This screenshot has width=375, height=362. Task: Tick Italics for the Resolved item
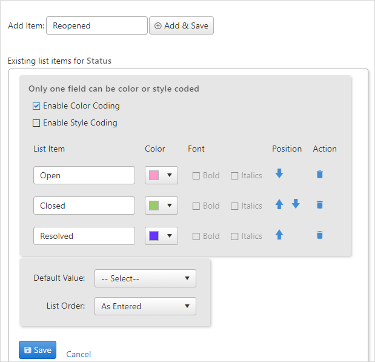tap(234, 236)
